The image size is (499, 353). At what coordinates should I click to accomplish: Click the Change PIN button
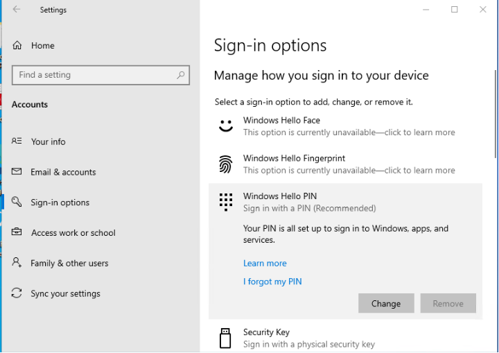point(386,303)
